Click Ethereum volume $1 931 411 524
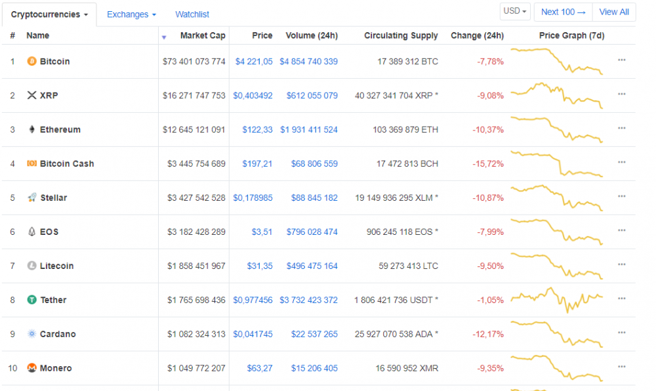656x391 pixels. (x=309, y=130)
